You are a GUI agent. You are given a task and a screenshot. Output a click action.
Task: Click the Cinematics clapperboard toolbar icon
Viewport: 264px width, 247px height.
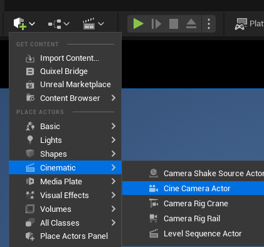(x=89, y=24)
